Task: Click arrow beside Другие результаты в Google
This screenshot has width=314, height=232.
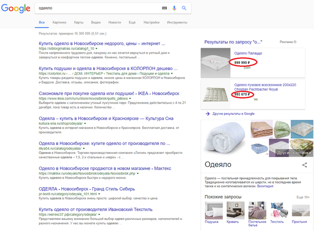Action: [x=207, y=114]
